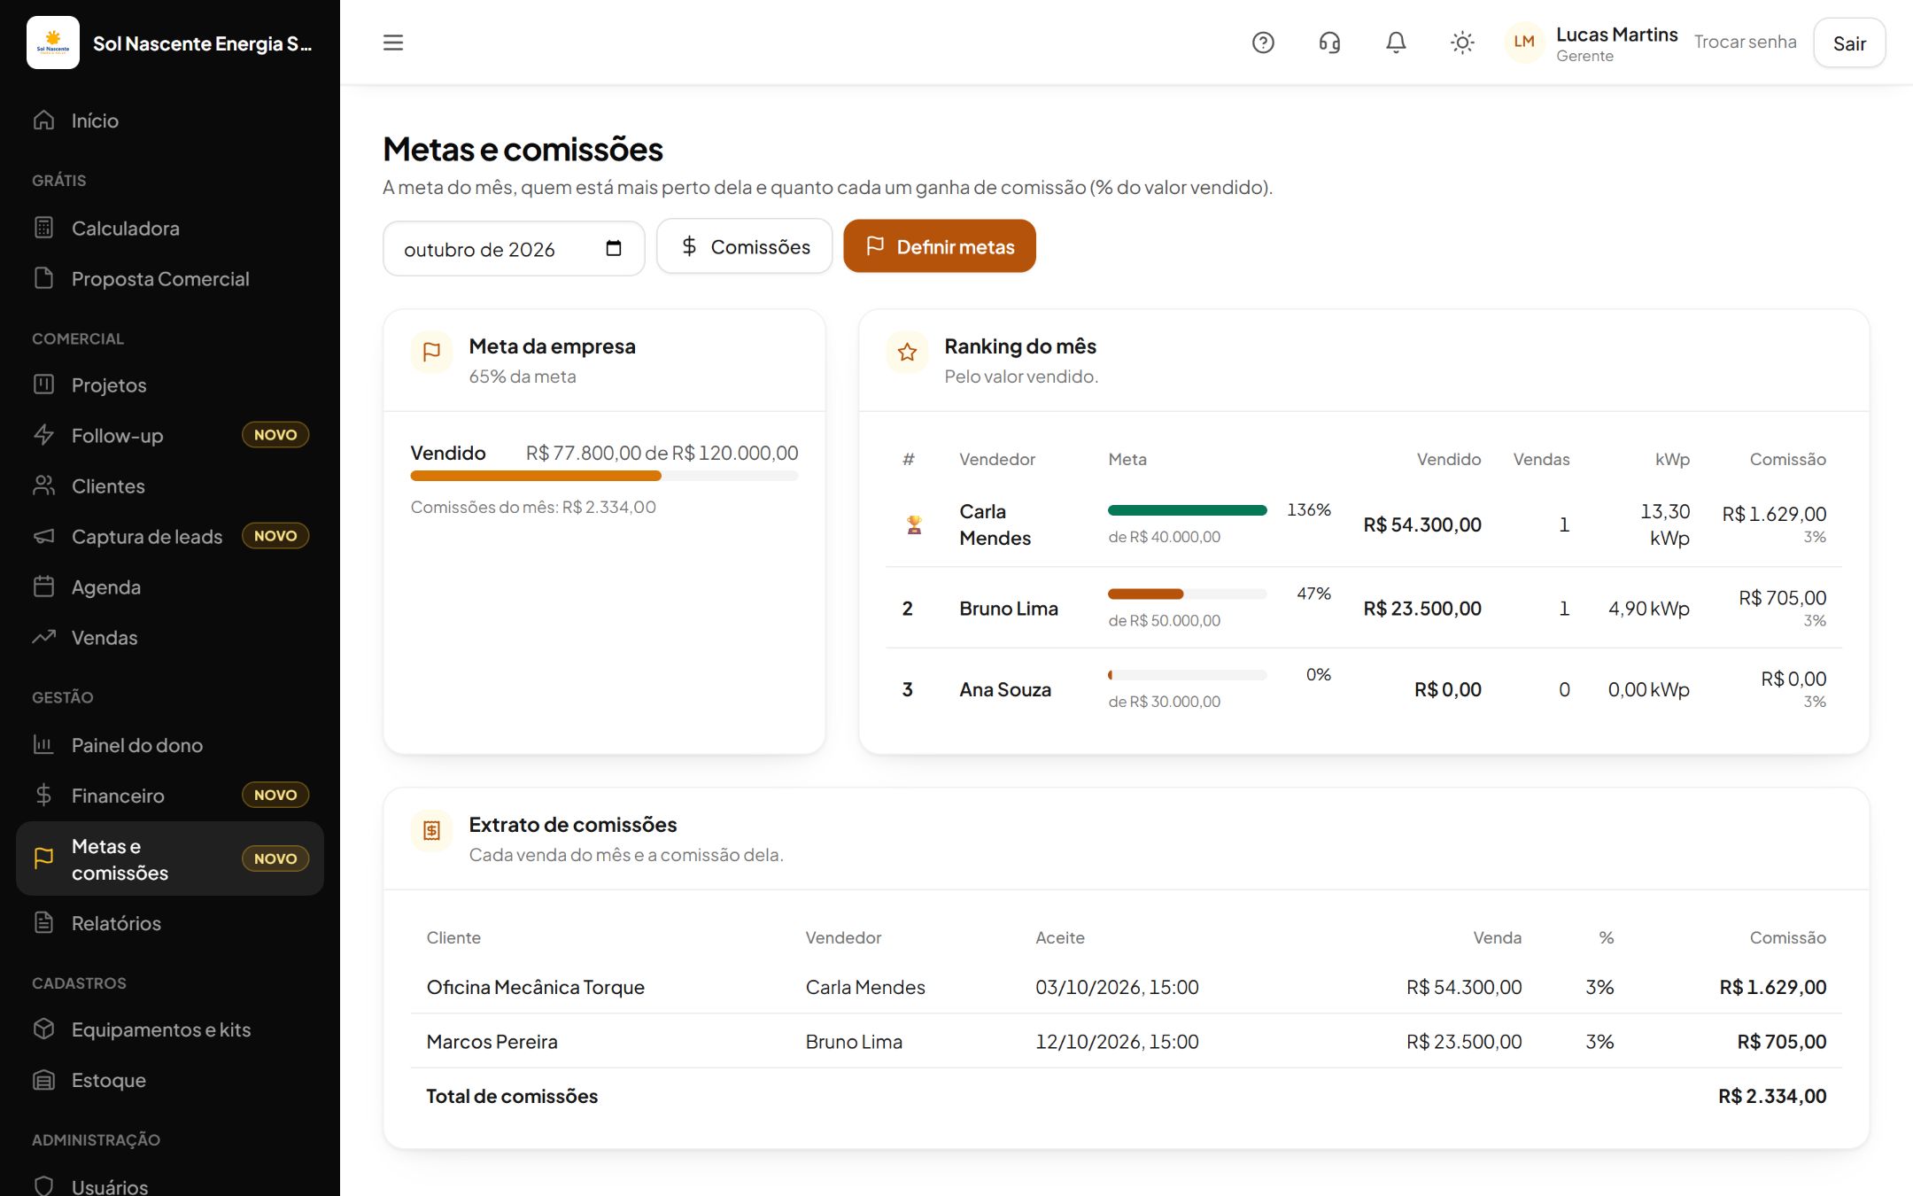The image size is (1913, 1196).
Task: Open Calculadora in sidebar
Action: point(170,229)
